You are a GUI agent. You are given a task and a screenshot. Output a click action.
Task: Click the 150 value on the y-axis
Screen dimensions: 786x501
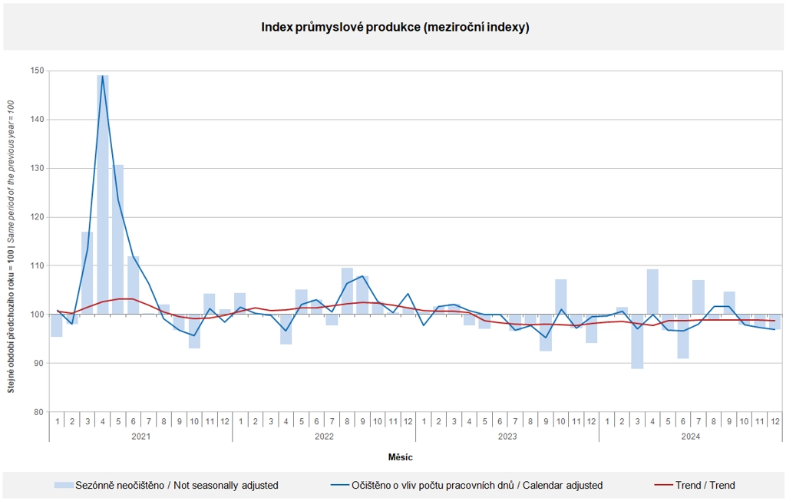tap(38, 71)
